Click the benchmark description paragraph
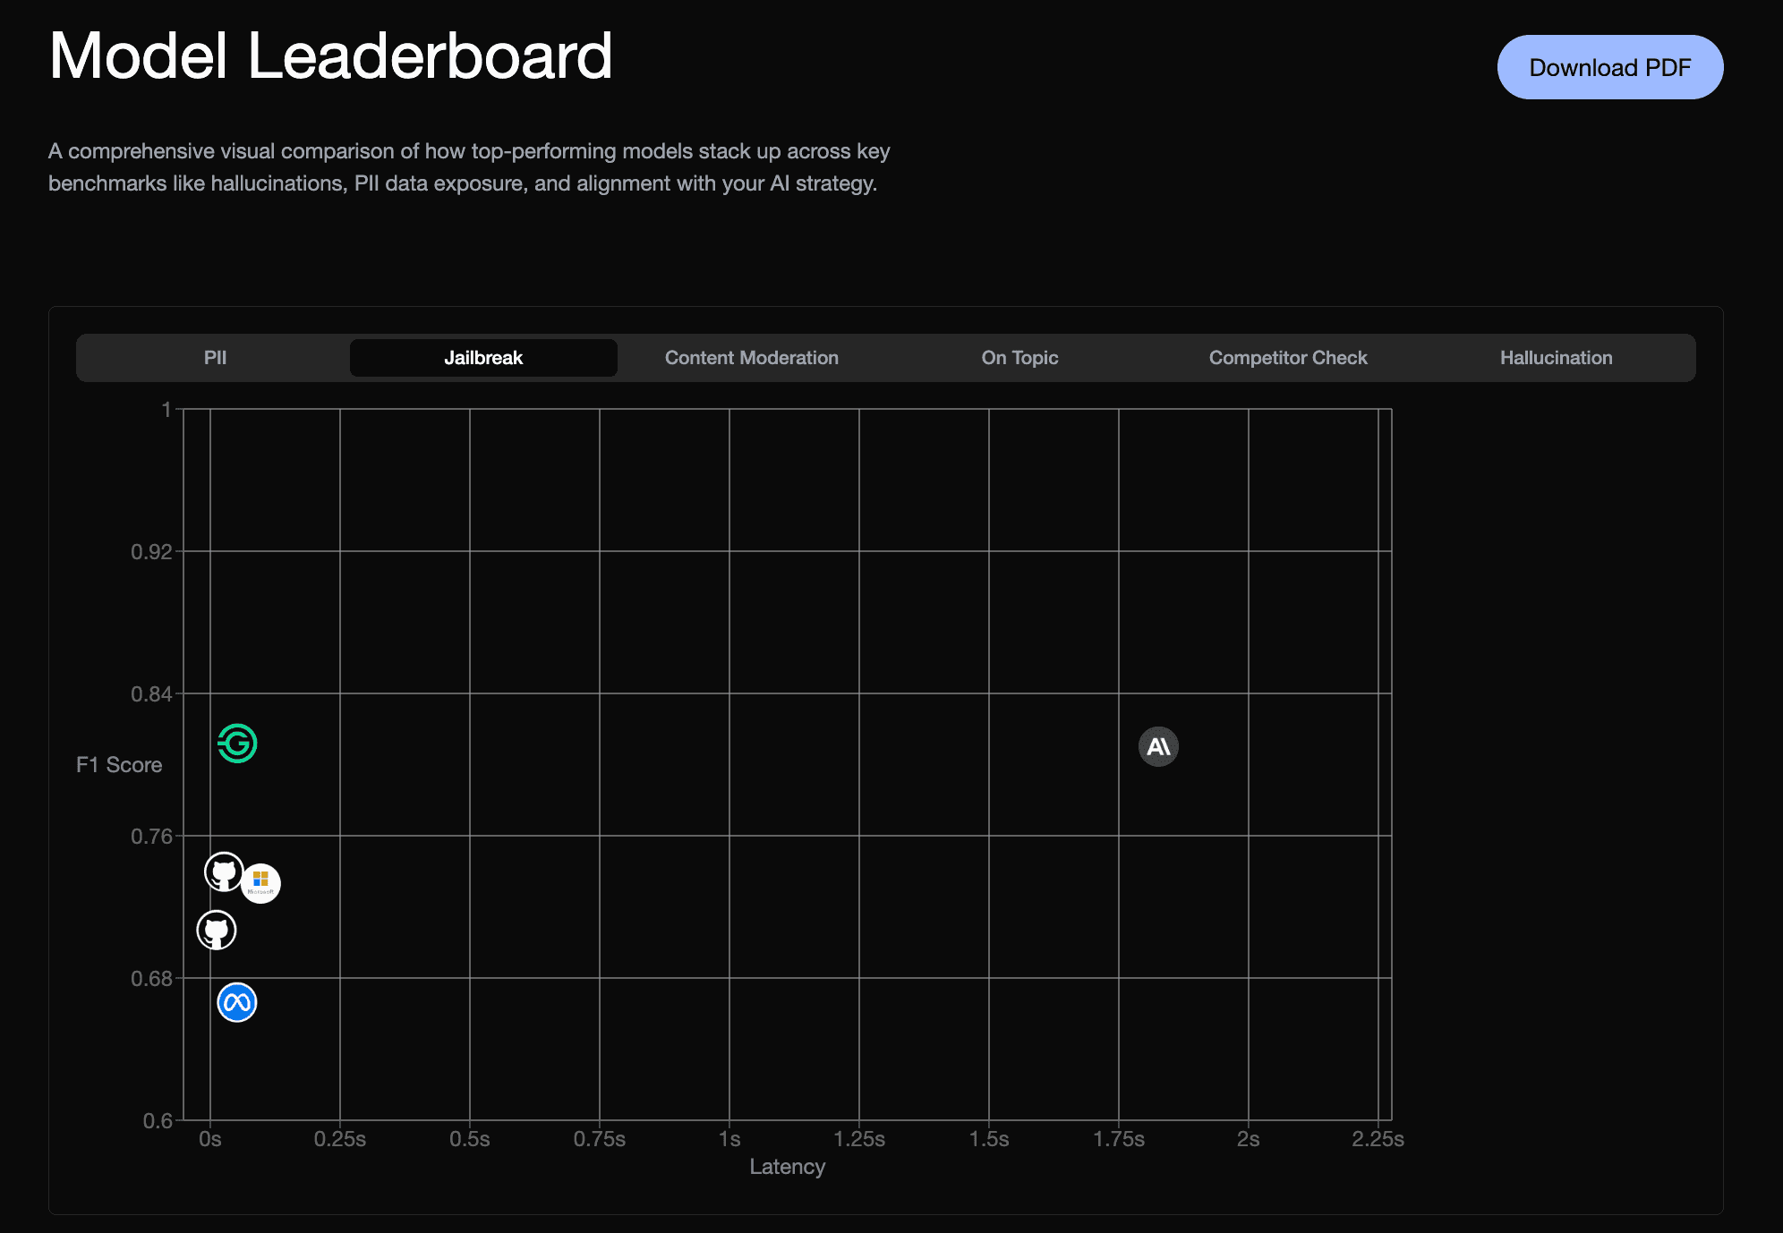Image resolution: width=1783 pixels, height=1233 pixels. (x=468, y=166)
